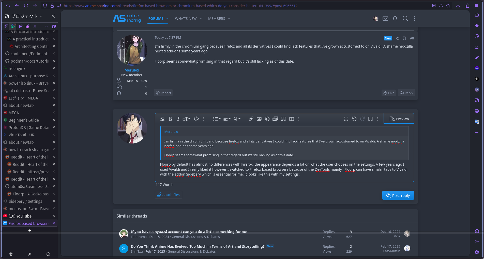484x259 pixels.
Task: Like Merulox's post
Action: click(x=389, y=93)
